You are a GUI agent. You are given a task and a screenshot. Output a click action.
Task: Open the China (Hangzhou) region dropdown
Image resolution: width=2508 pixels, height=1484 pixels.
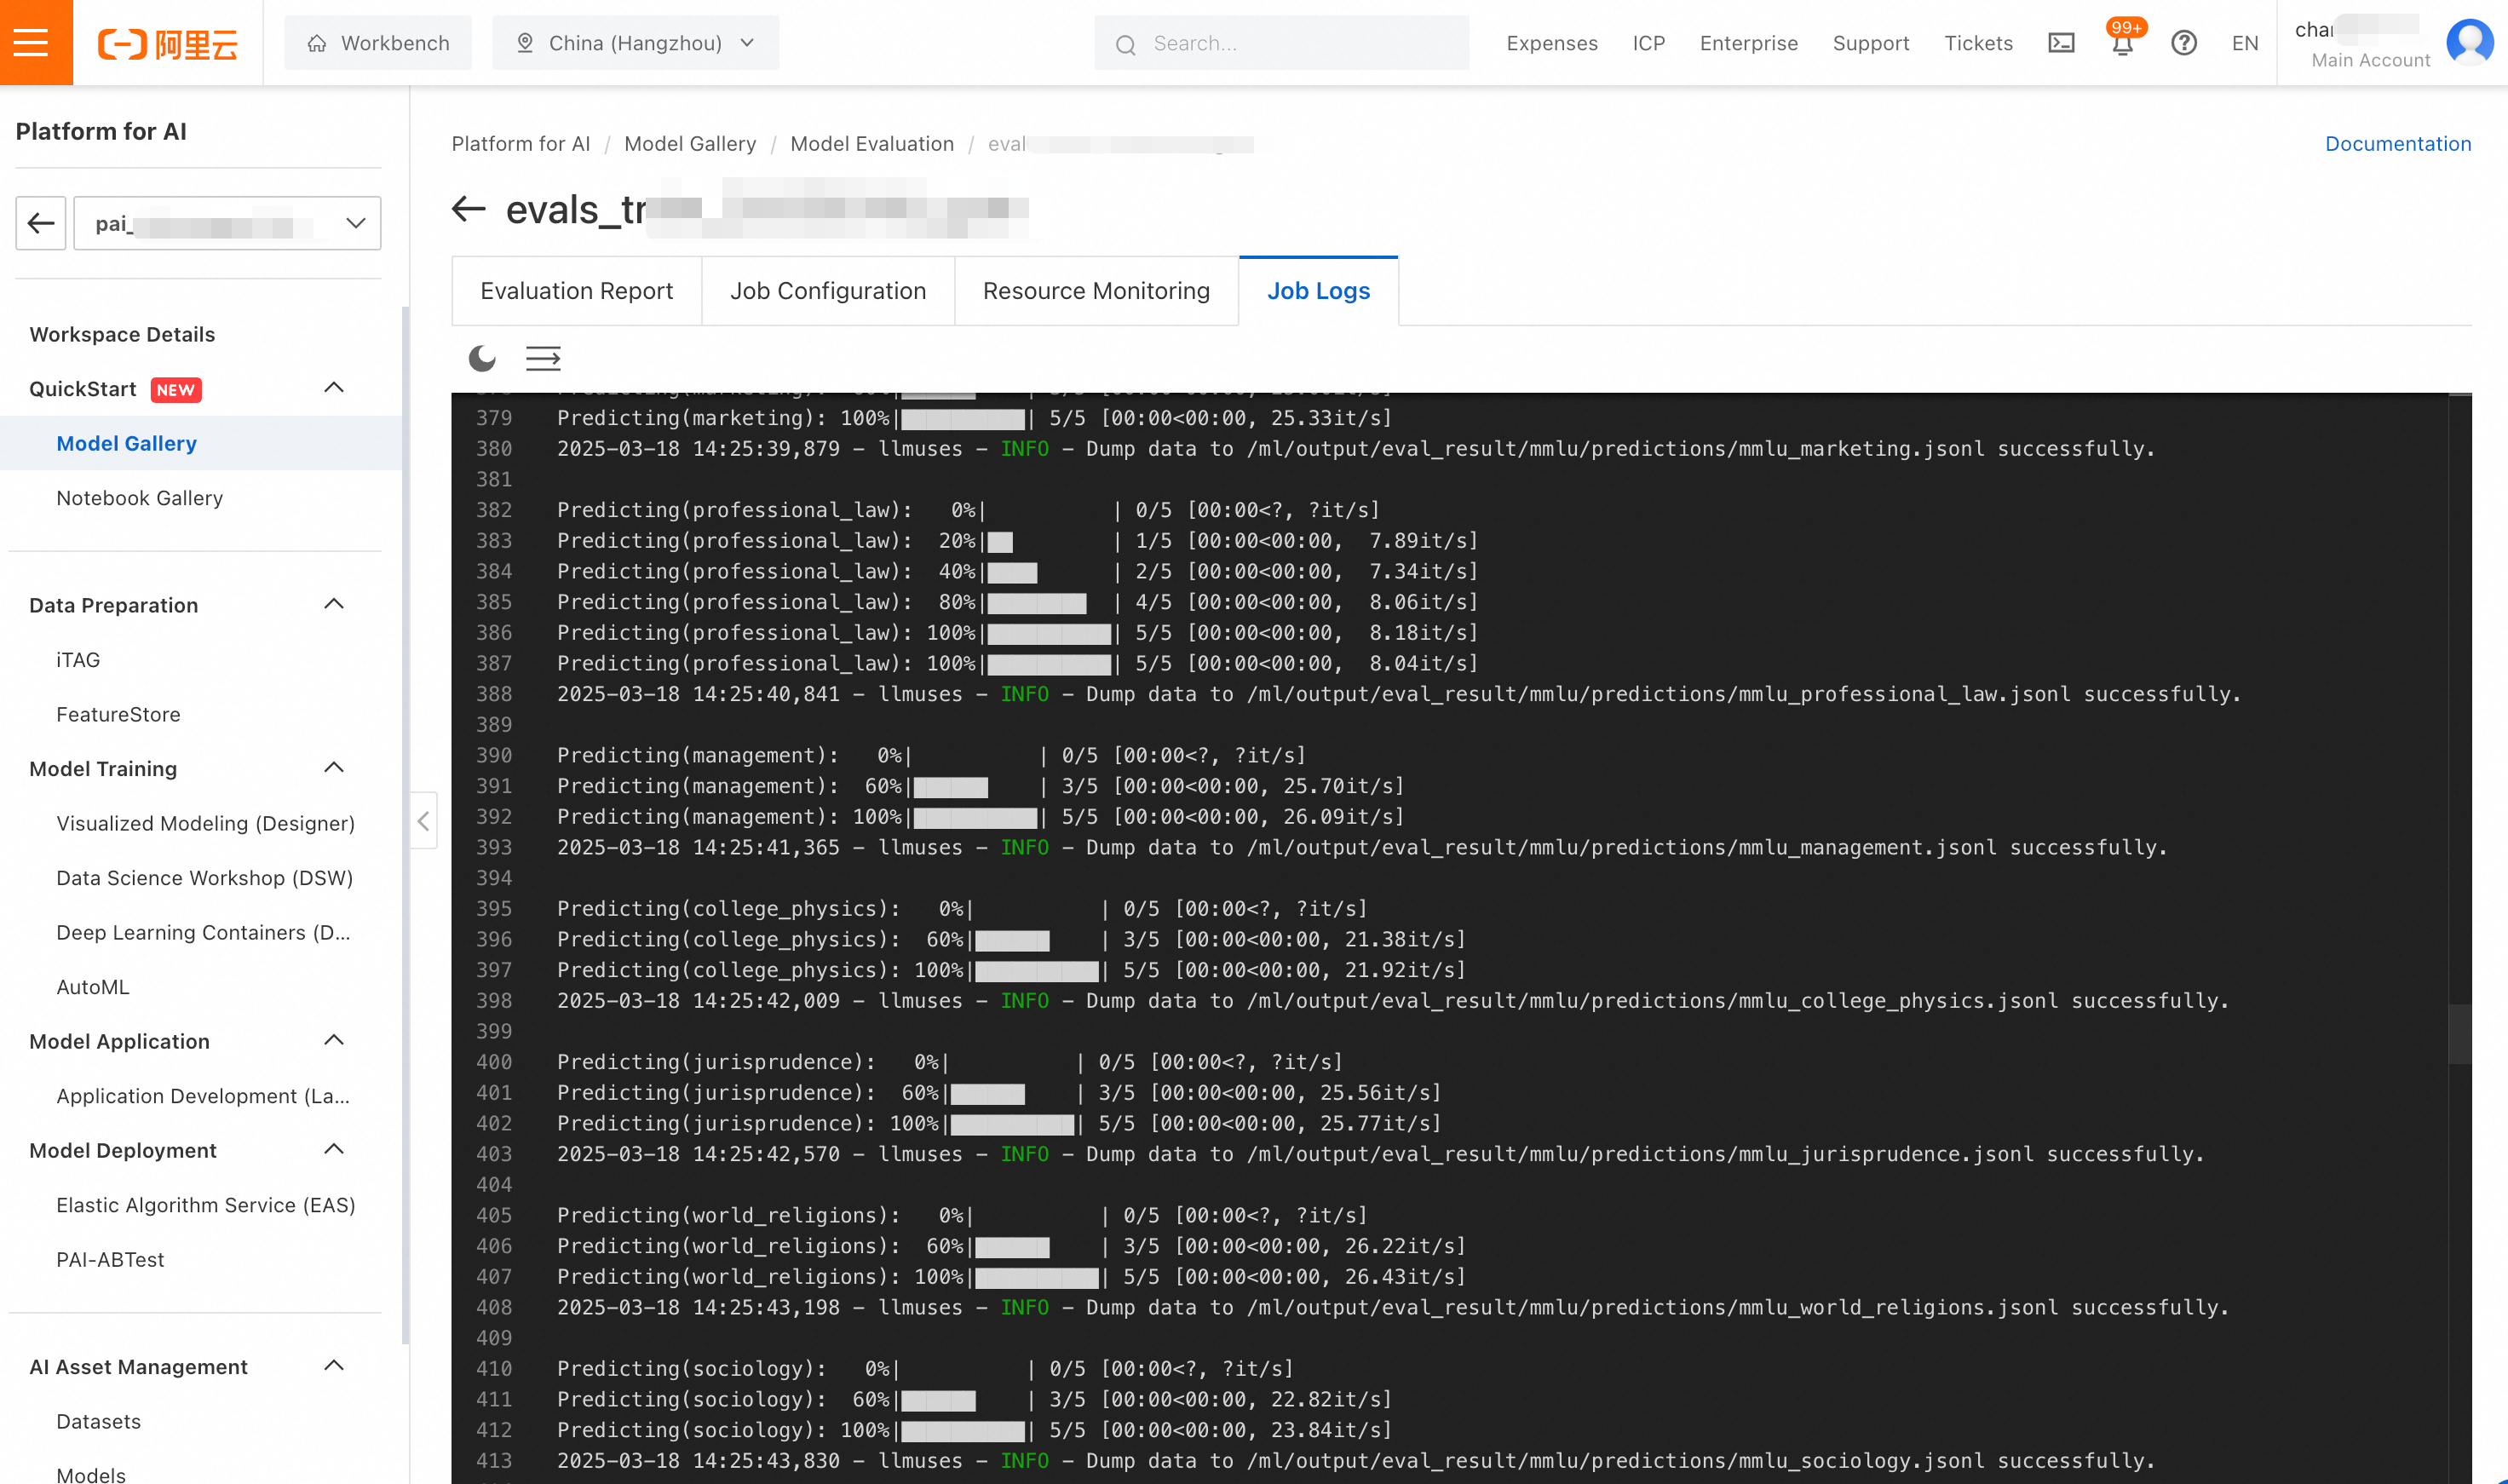(x=635, y=43)
